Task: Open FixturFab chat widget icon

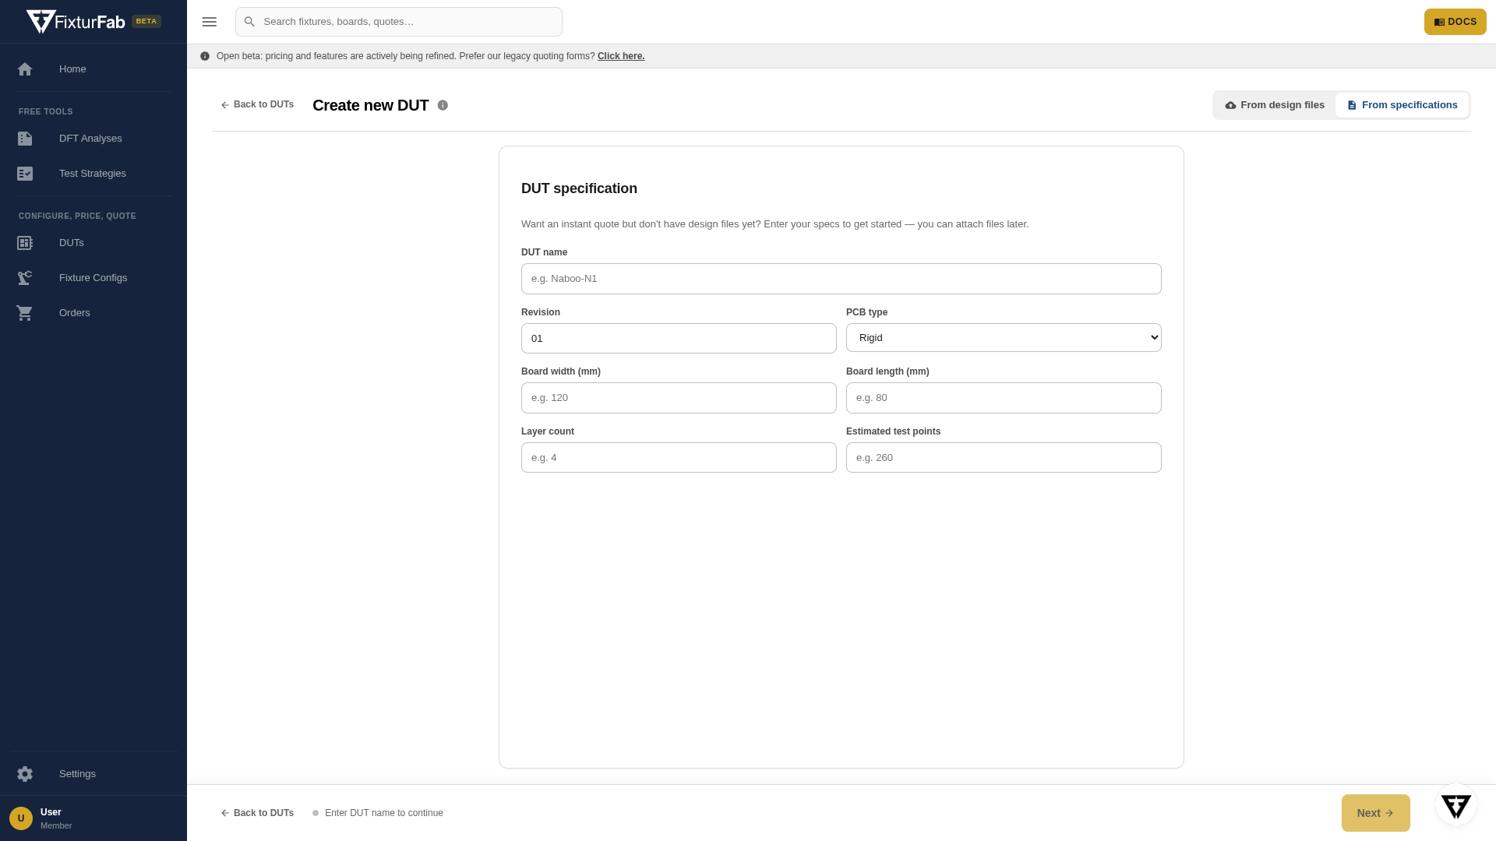Action: click(x=1456, y=805)
